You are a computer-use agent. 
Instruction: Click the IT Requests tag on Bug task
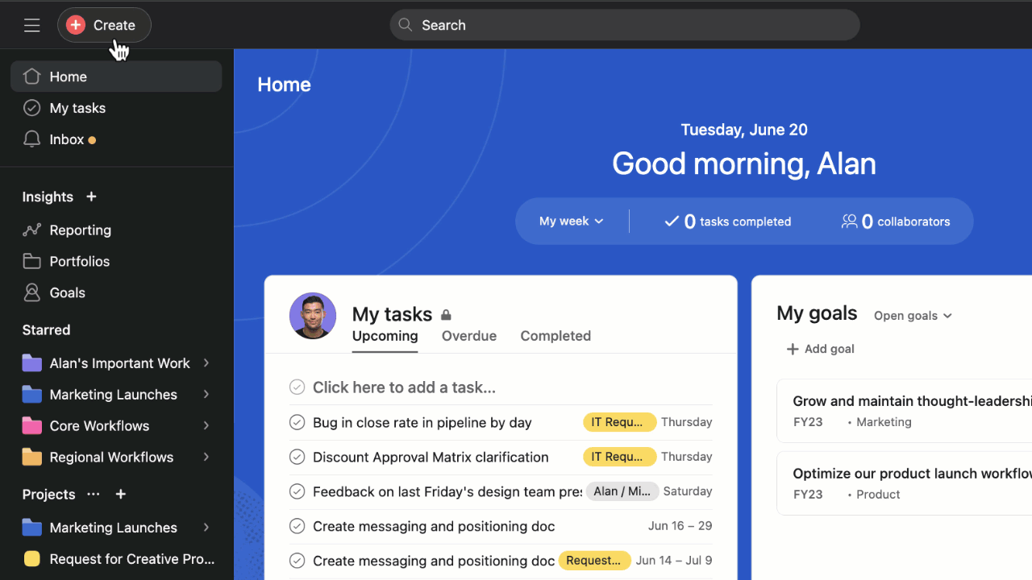[619, 422]
